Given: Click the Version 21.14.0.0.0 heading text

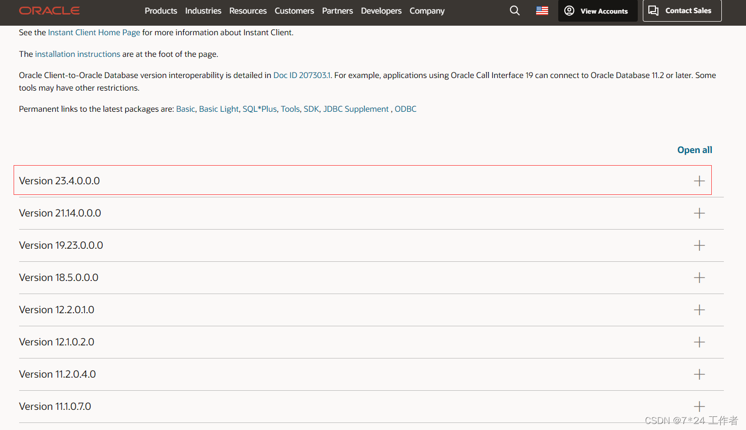Looking at the screenshot, I should 60,213.
